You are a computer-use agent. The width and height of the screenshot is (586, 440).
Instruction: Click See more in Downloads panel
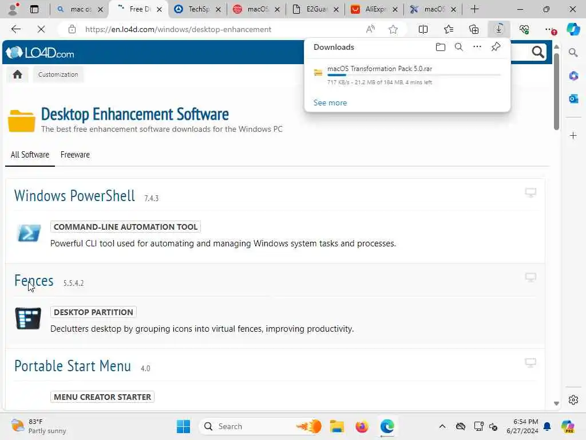[330, 103]
